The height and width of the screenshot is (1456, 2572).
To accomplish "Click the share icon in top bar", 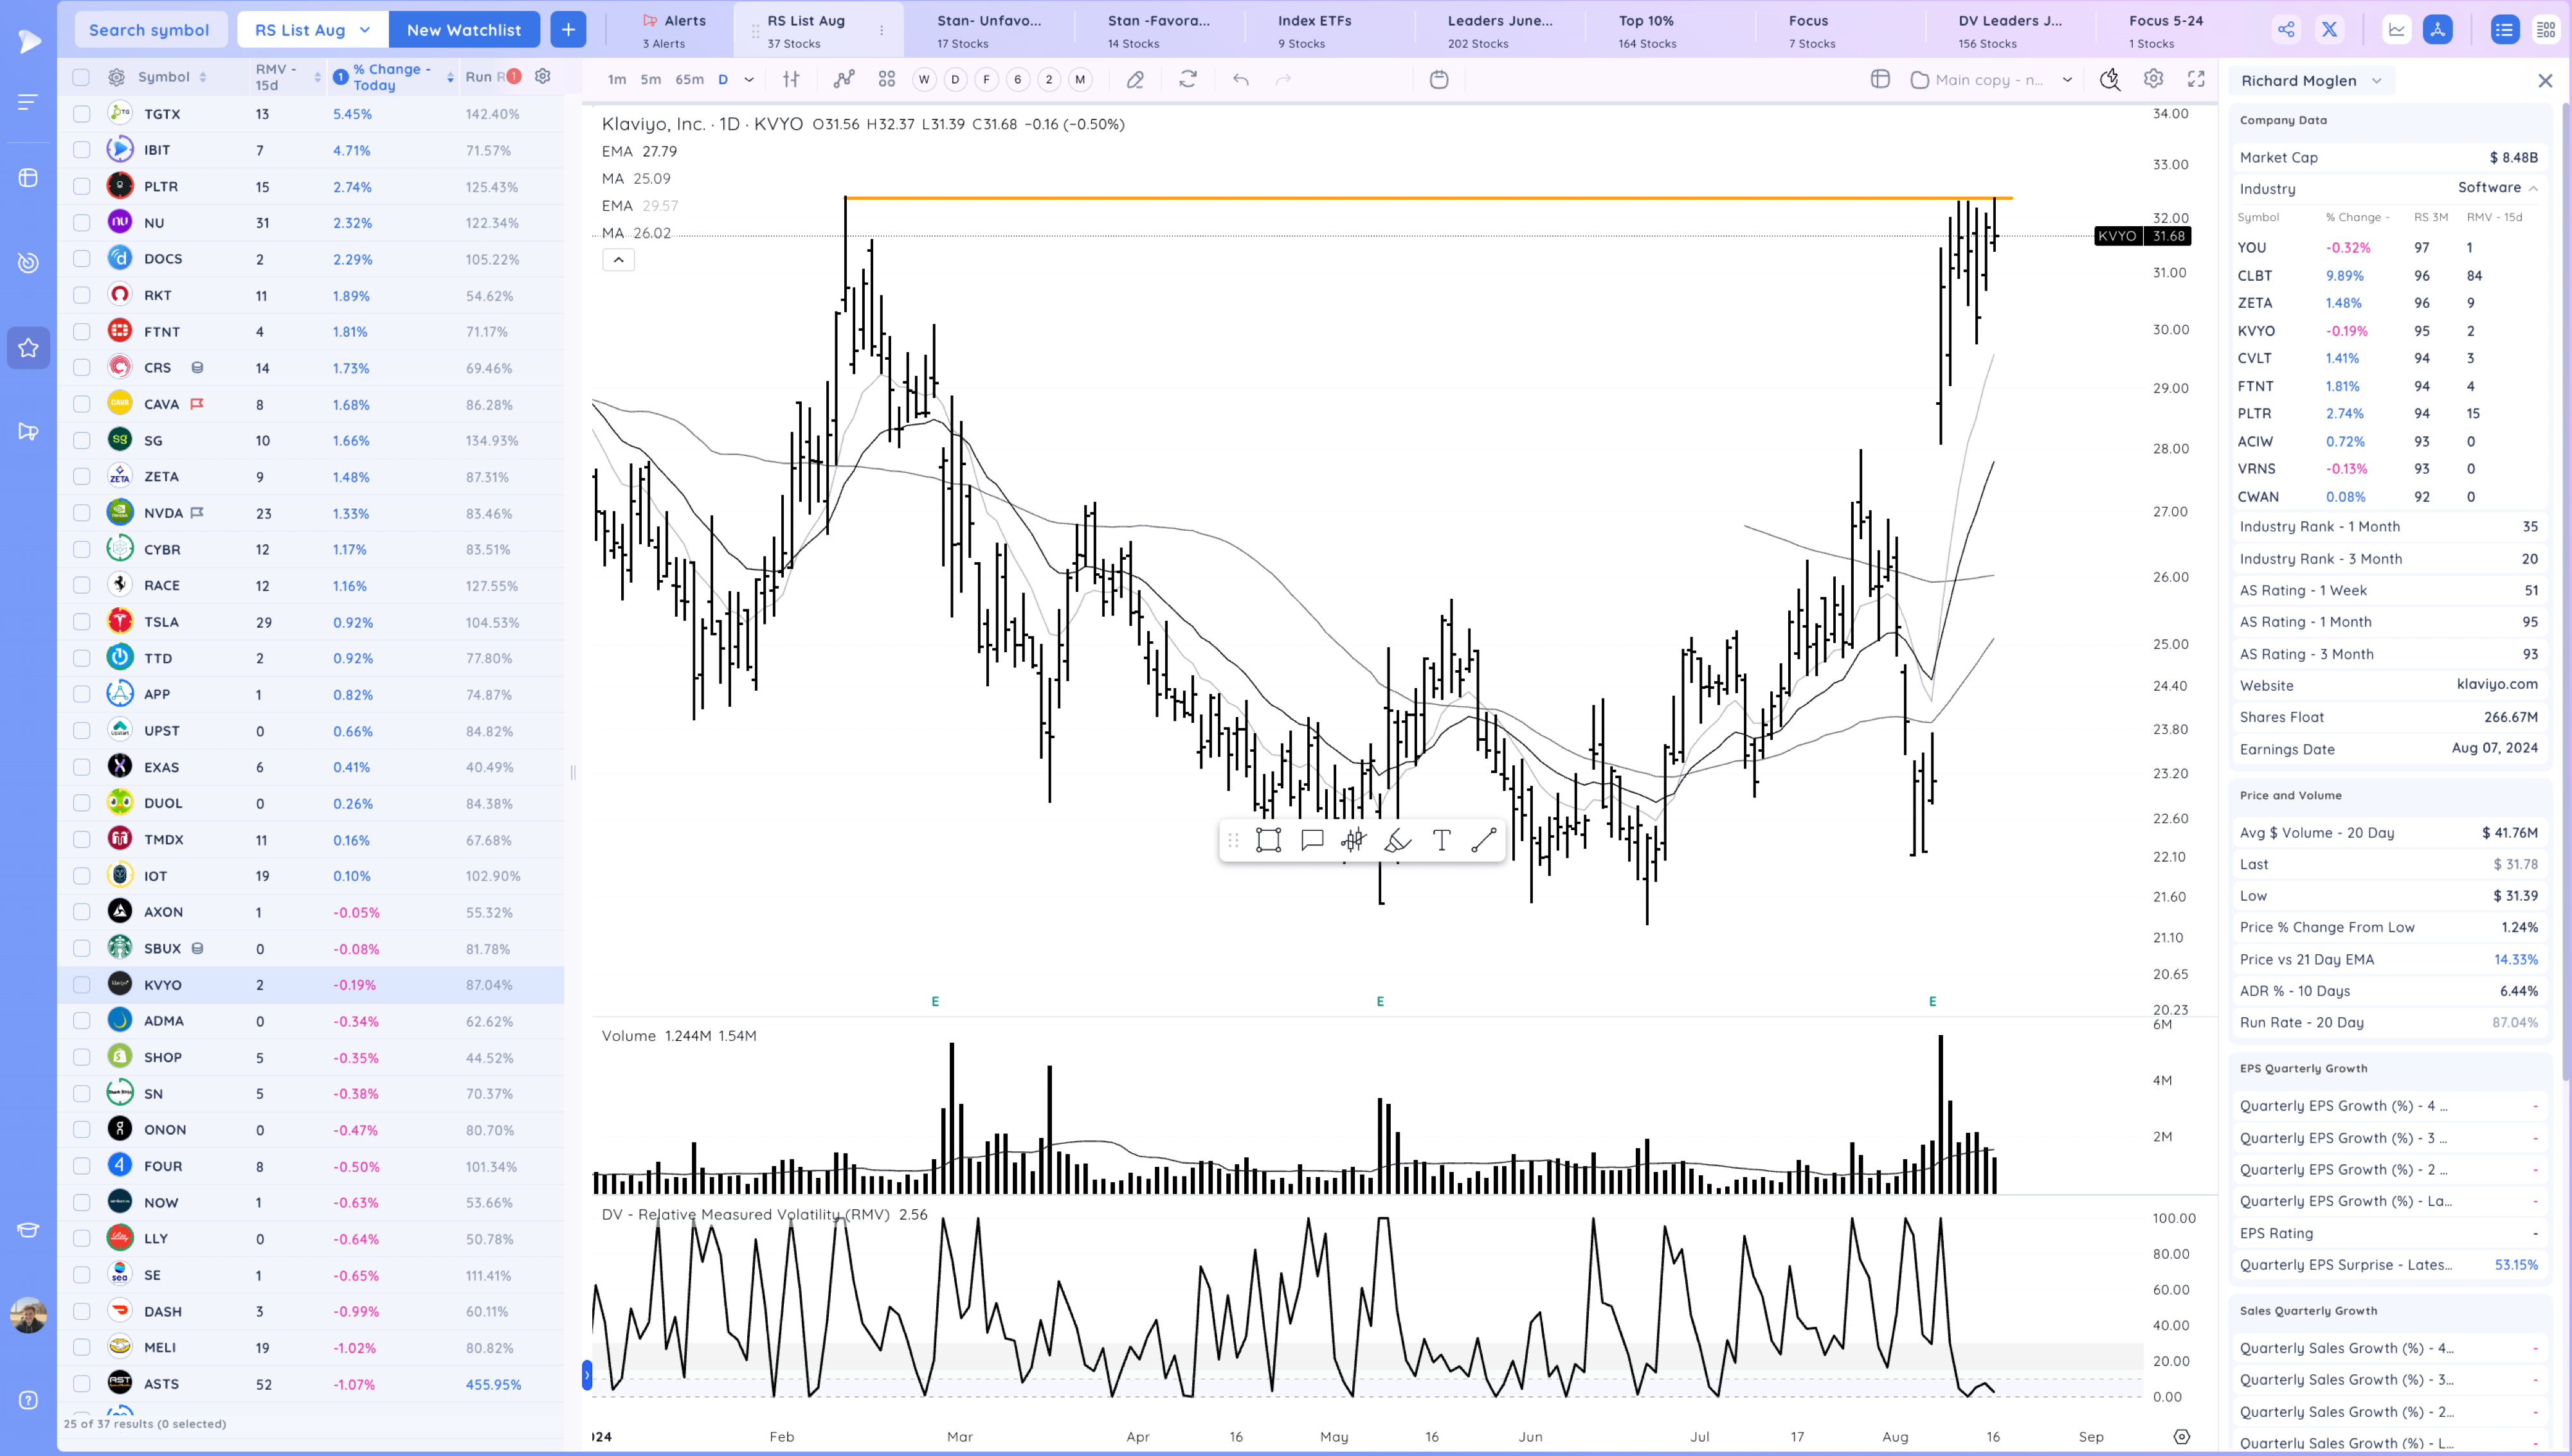I will [2286, 30].
